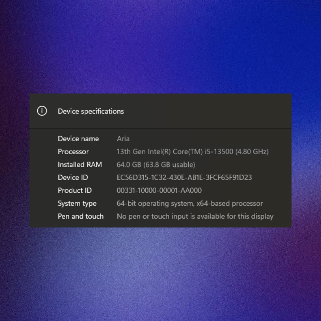The width and height of the screenshot is (321, 321).
Task: Click the Product ID label
Action: (75, 190)
